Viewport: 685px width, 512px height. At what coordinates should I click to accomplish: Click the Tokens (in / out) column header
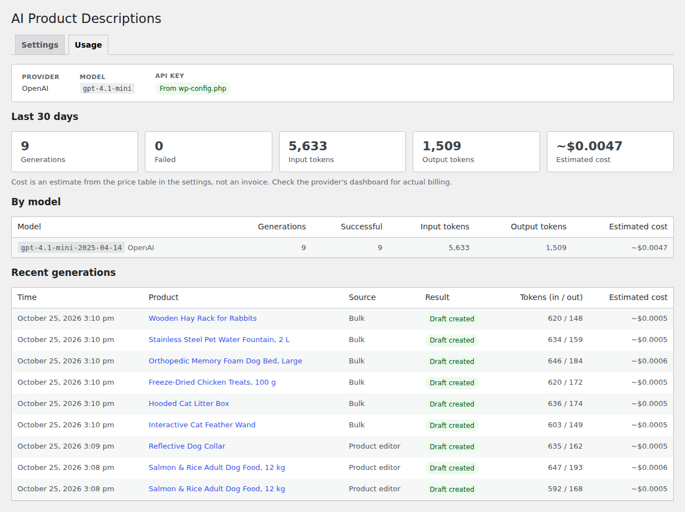(x=551, y=297)
